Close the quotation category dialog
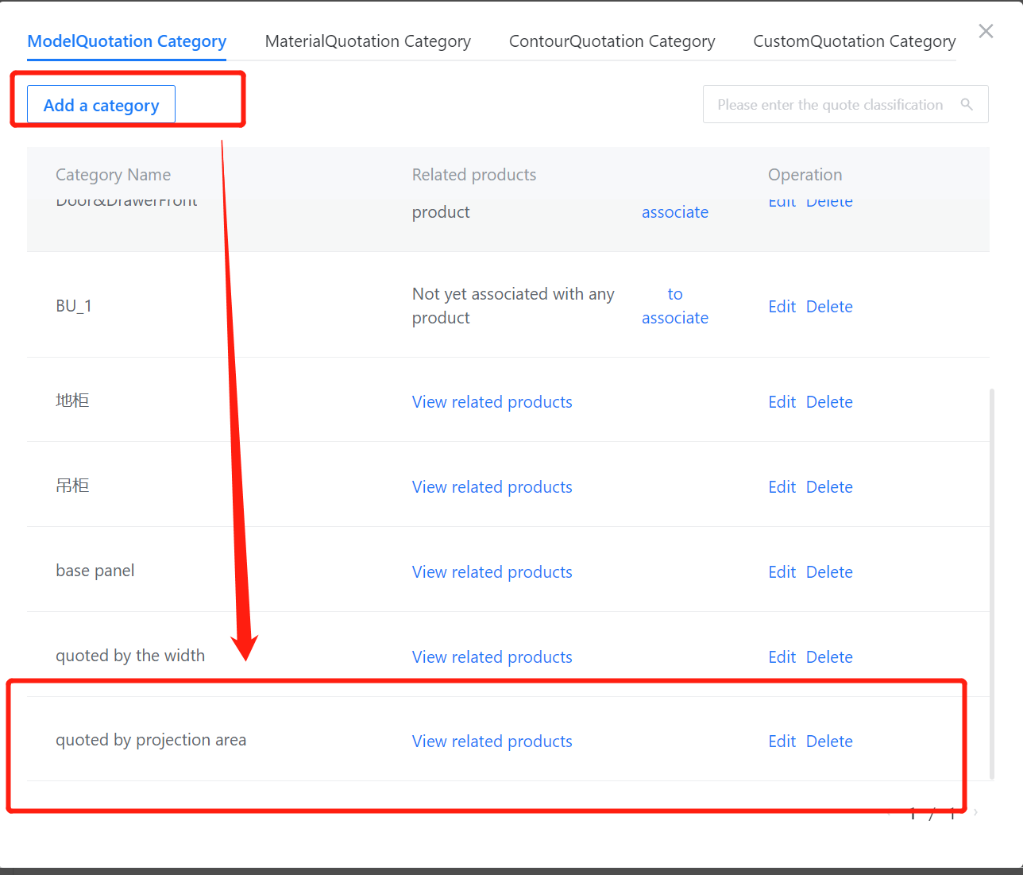 986,31
